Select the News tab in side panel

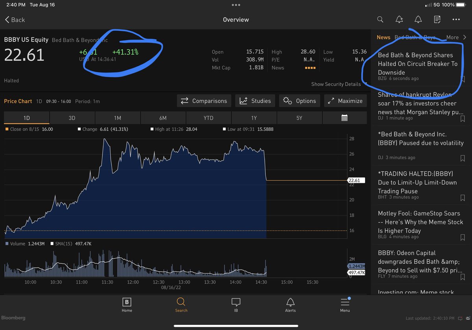tap(383, 37)
